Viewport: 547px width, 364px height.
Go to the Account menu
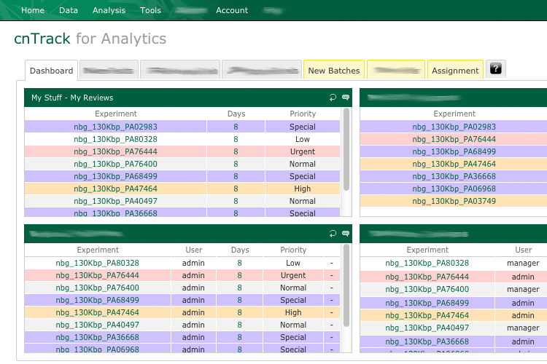click(232, 10)
